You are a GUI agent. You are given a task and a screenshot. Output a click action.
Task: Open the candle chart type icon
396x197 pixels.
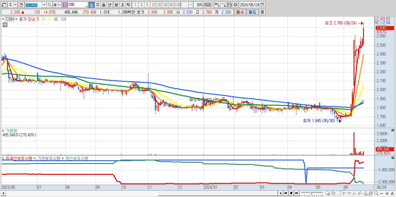click(217, 5)
